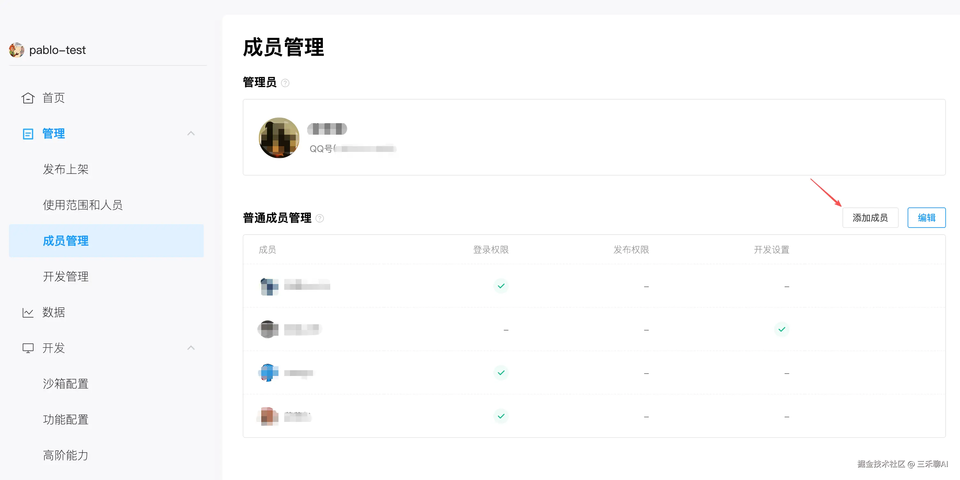This screenshot has width=960, height=480.
Task: Open 沙箱配置 under 开发
Action: pos(65,384)
